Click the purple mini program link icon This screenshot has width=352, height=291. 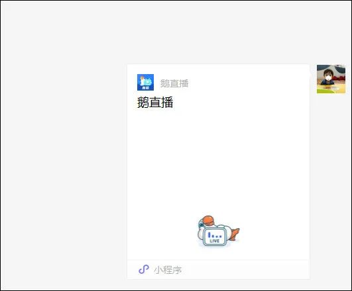[144, 269]
